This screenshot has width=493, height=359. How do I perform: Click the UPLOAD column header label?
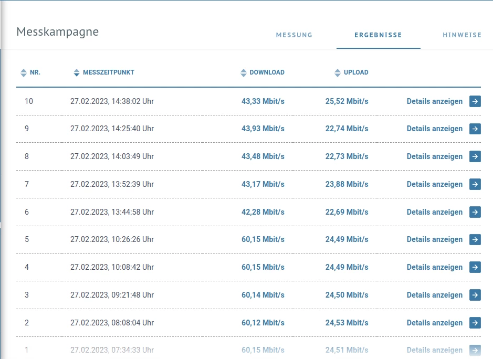[356, 72]
